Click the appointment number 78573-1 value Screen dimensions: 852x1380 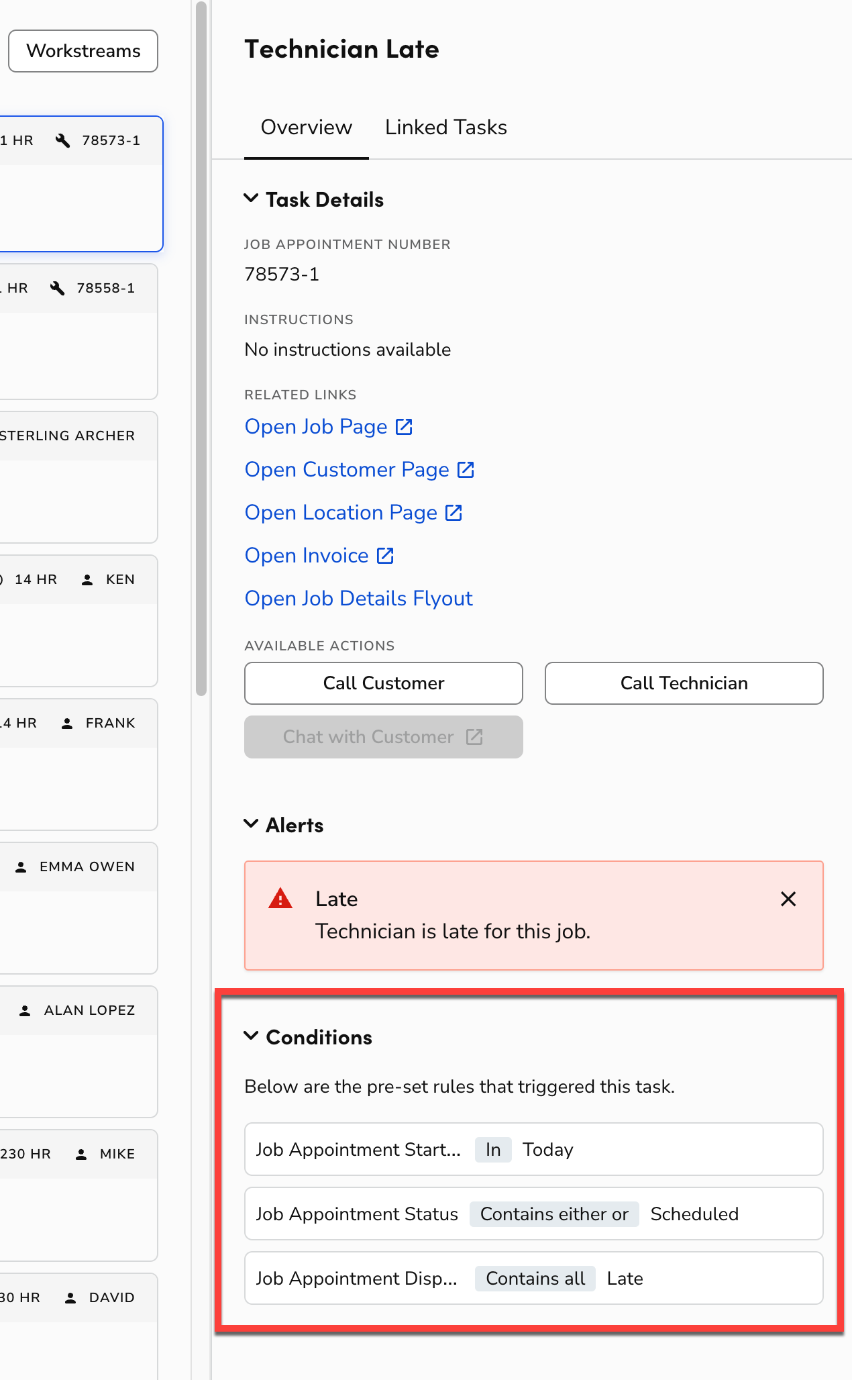pyautogui.click(x=282, y=274)
